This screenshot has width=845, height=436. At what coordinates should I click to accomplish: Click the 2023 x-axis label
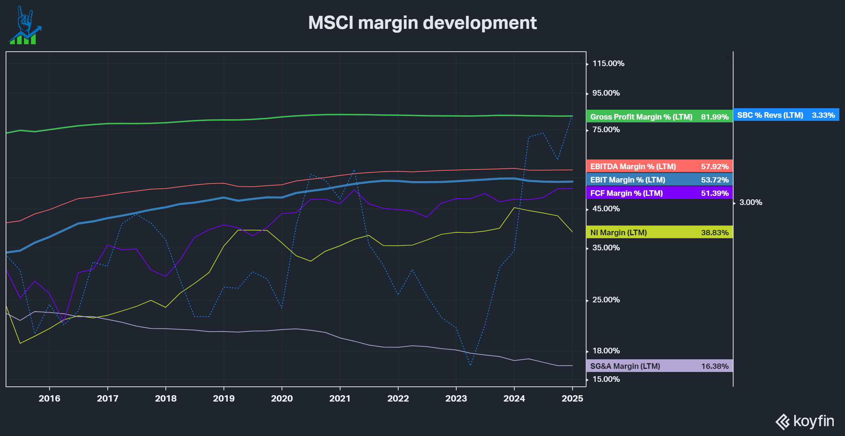point(456,398)
